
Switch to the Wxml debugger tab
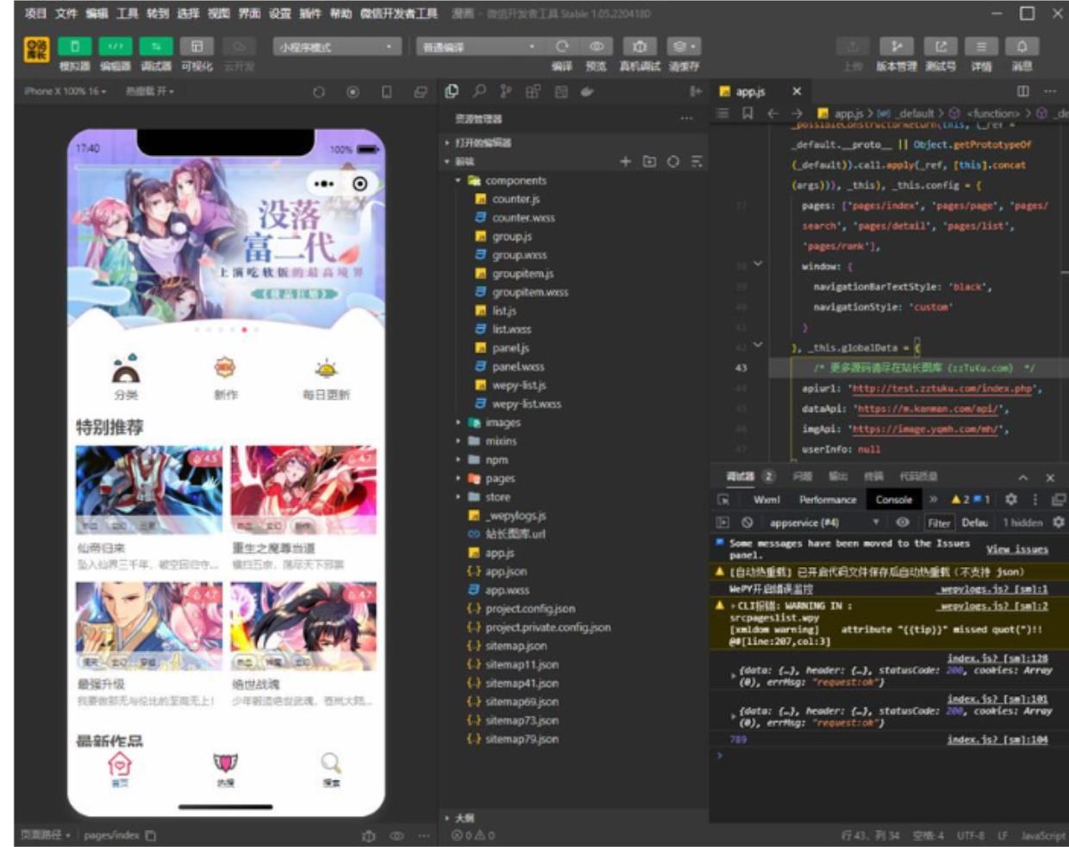click(x=766, y=500)
